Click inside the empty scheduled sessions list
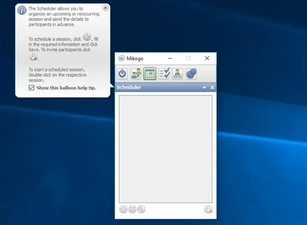The width and height of the screenshot is (307, 225). [x=165, y=149]
